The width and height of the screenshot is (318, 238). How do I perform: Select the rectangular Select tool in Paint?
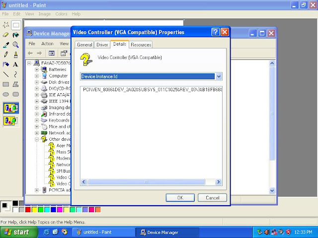(x=16, y=25)
